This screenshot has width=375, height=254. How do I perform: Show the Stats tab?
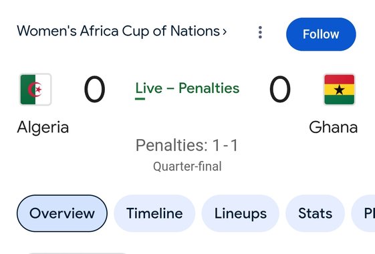click(x=316, y=213)
